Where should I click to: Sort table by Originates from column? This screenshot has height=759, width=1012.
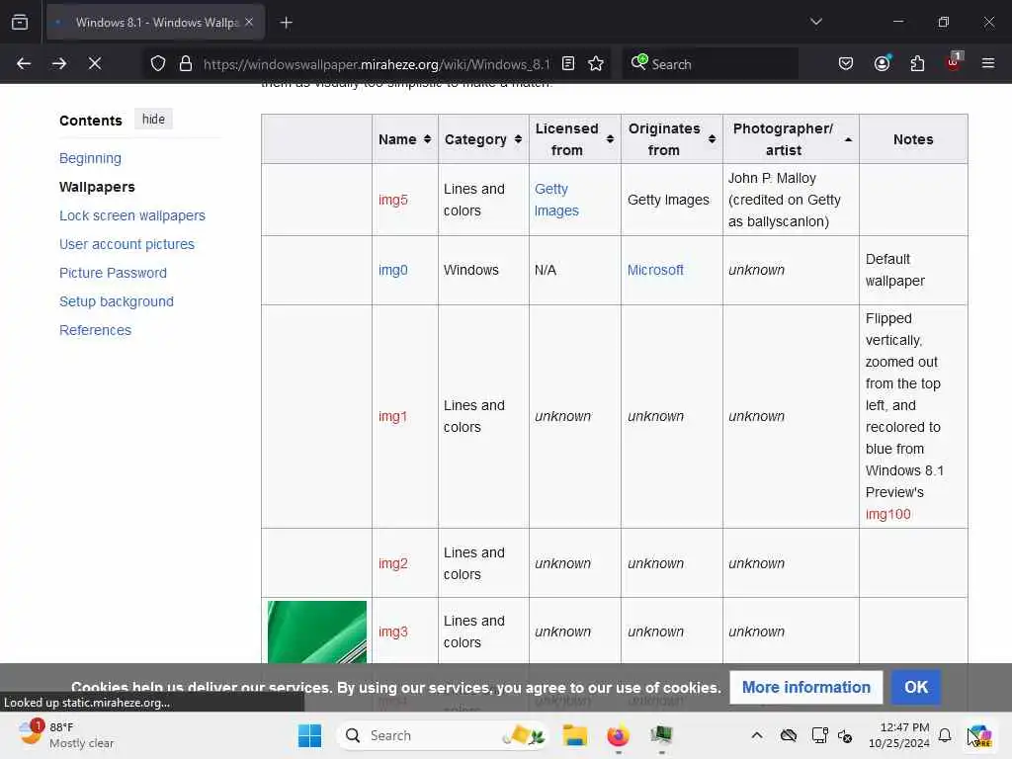coord(671,139)
